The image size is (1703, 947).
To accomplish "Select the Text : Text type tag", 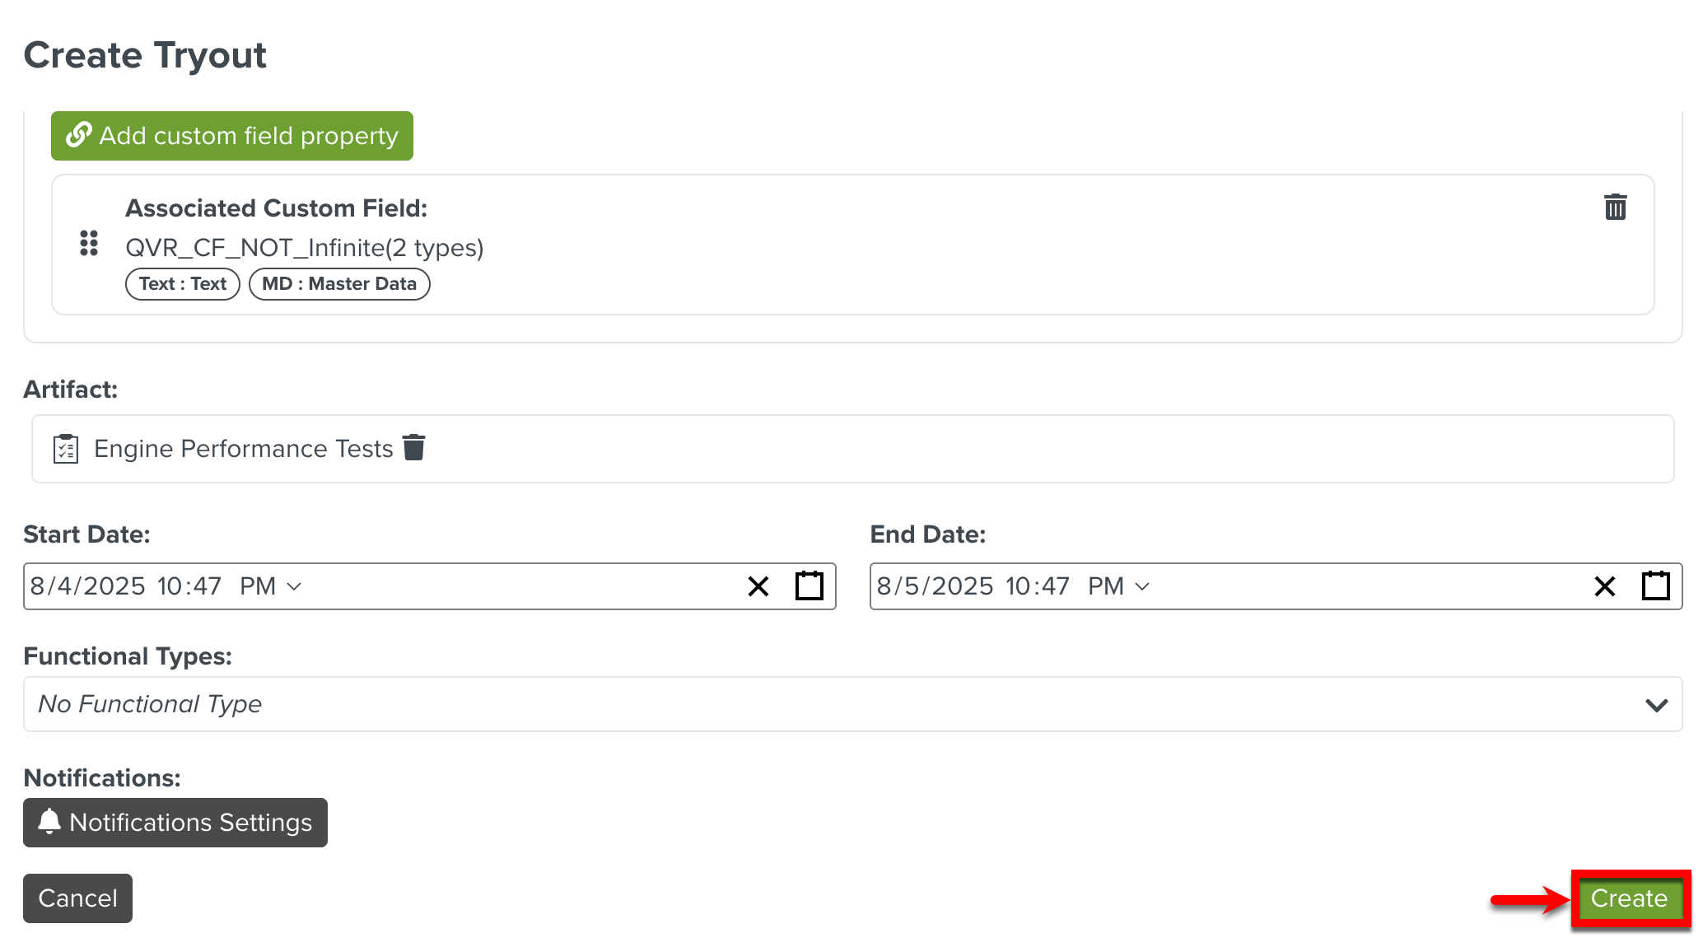I will [182, 284].
